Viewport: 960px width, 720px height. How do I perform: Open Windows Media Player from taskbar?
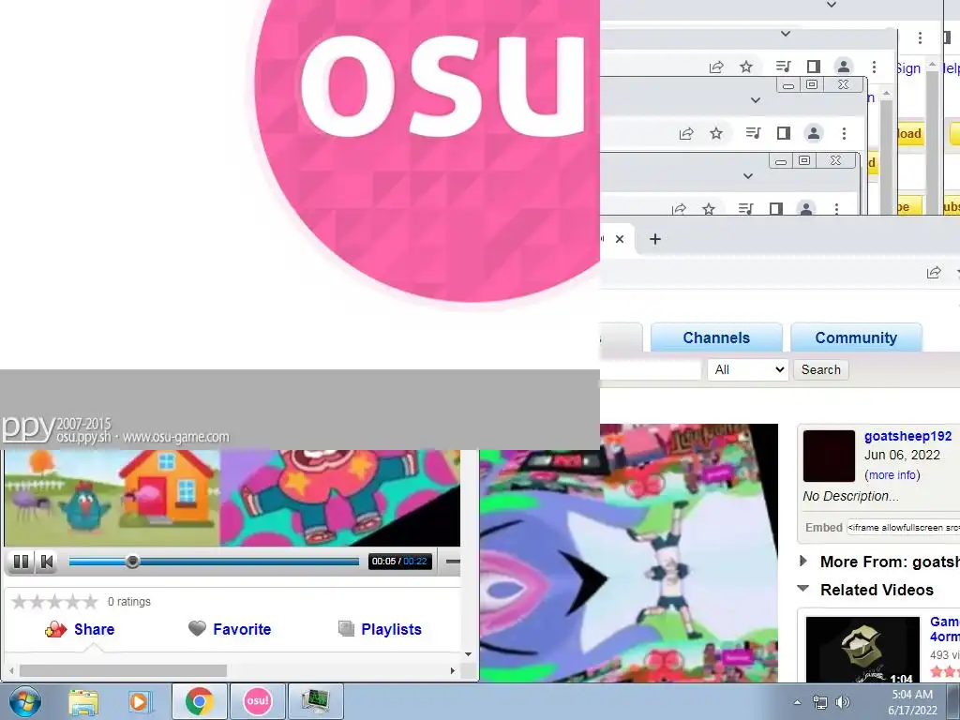point(139,701)
